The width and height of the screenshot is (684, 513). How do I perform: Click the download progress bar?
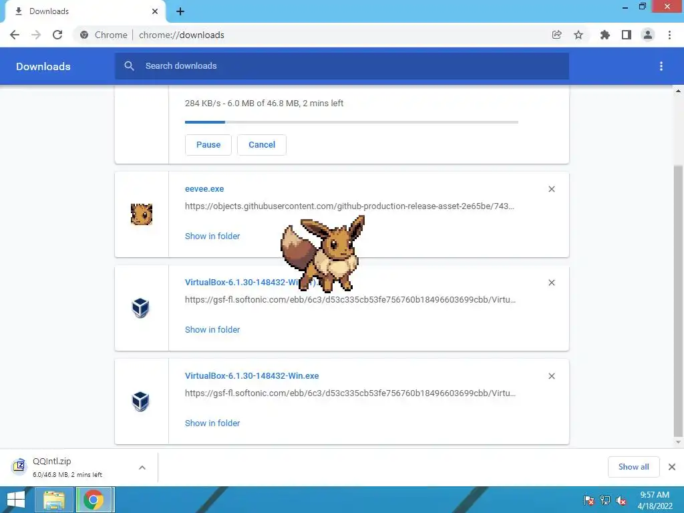(351, 122)
